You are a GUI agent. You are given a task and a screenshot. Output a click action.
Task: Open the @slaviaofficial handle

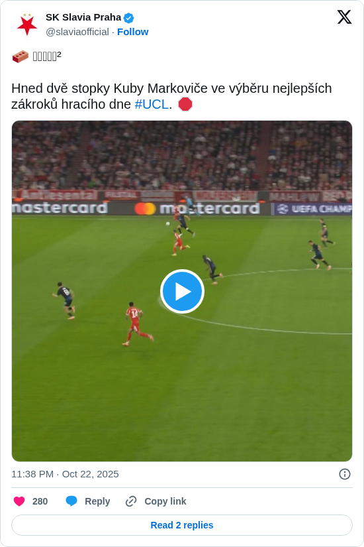77,32
